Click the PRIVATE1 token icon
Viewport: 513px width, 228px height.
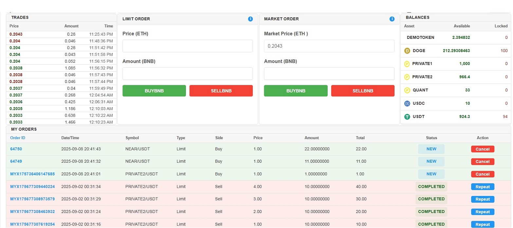pyautogui.click(x=407, y=64)
